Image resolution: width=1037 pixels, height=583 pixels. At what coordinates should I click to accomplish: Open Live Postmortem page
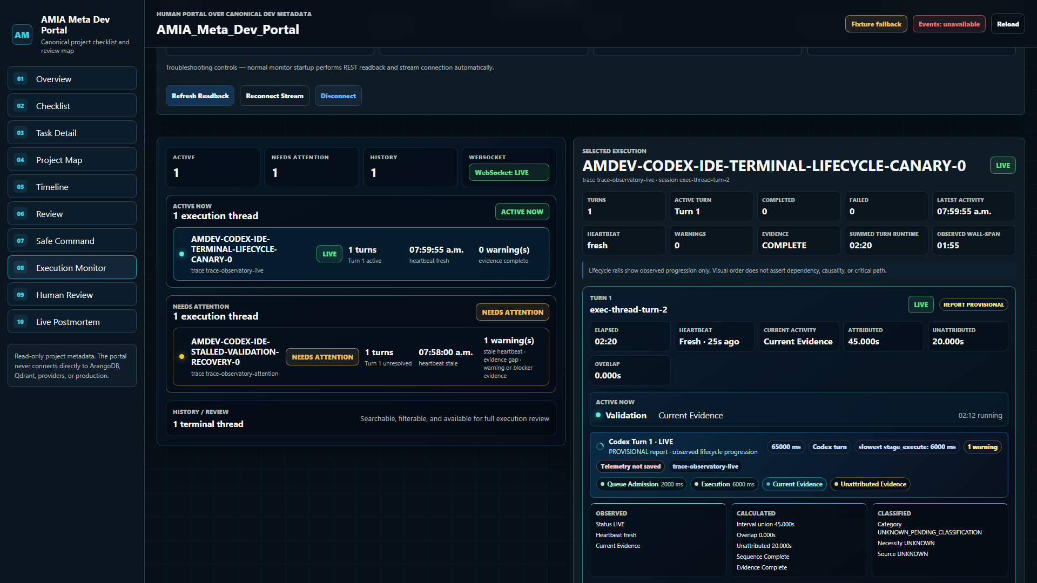(72, 322)
